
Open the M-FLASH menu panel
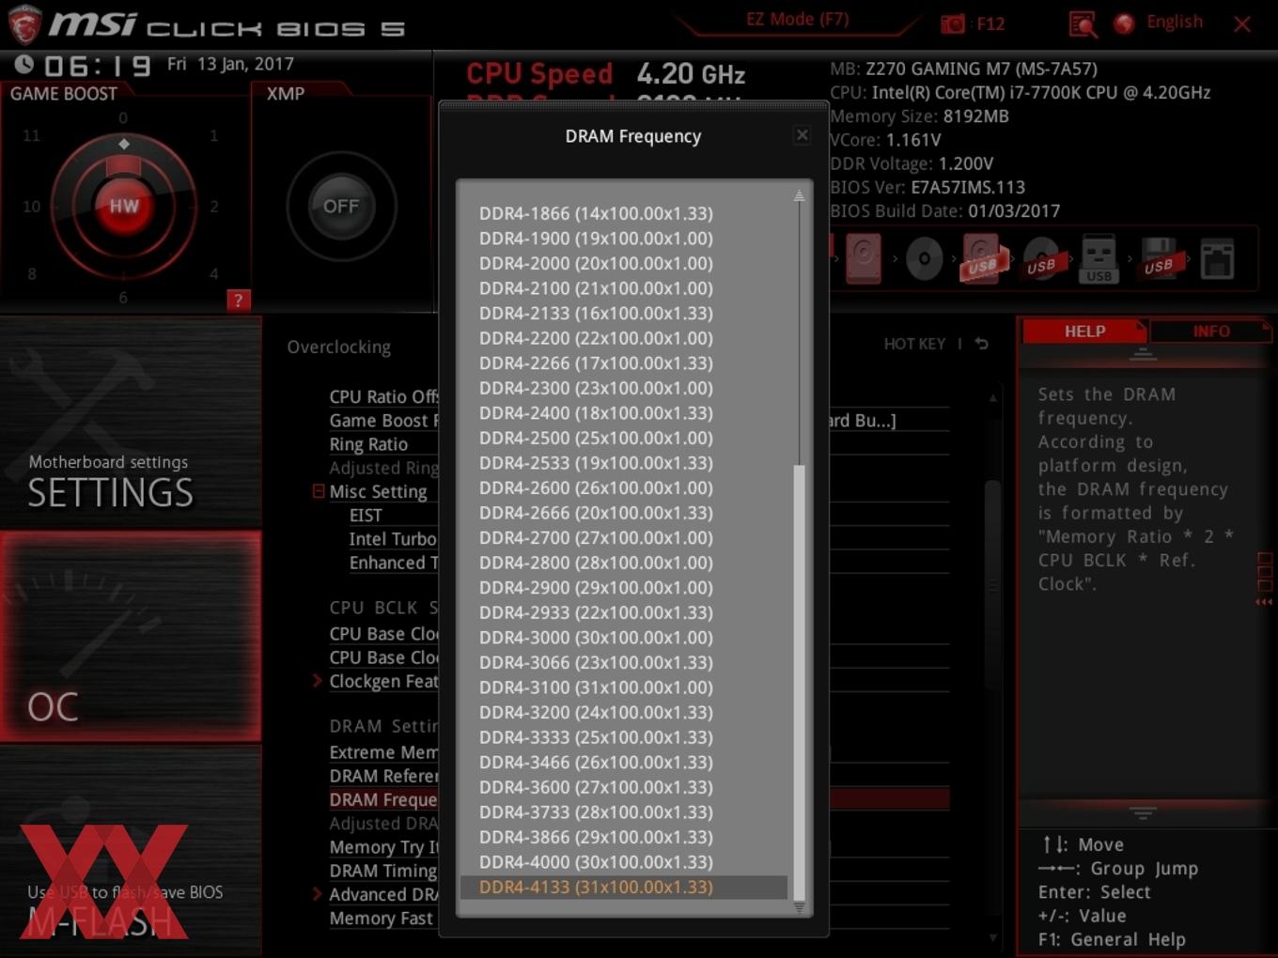(131, 851)
